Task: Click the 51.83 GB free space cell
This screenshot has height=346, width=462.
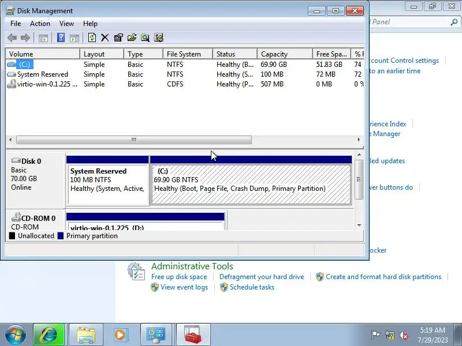Action: point(329,65)
